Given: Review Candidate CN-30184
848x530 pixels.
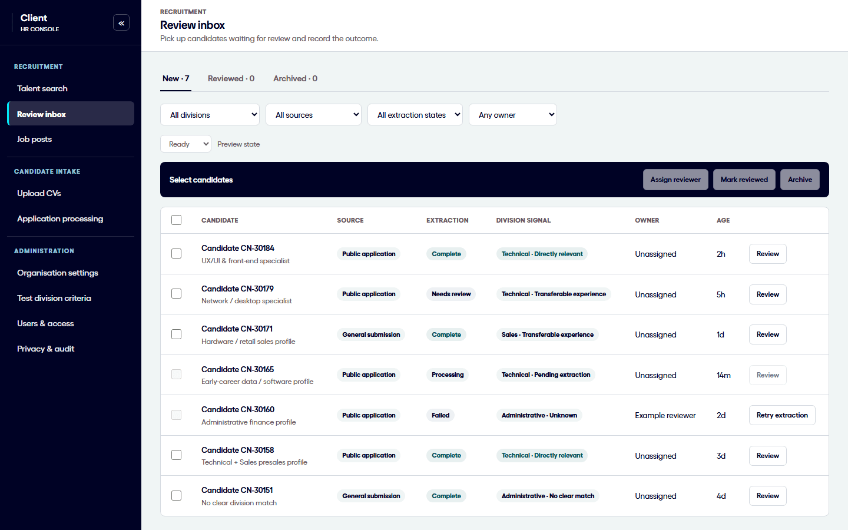Looking at the screenshot, I should pos(768,254).
